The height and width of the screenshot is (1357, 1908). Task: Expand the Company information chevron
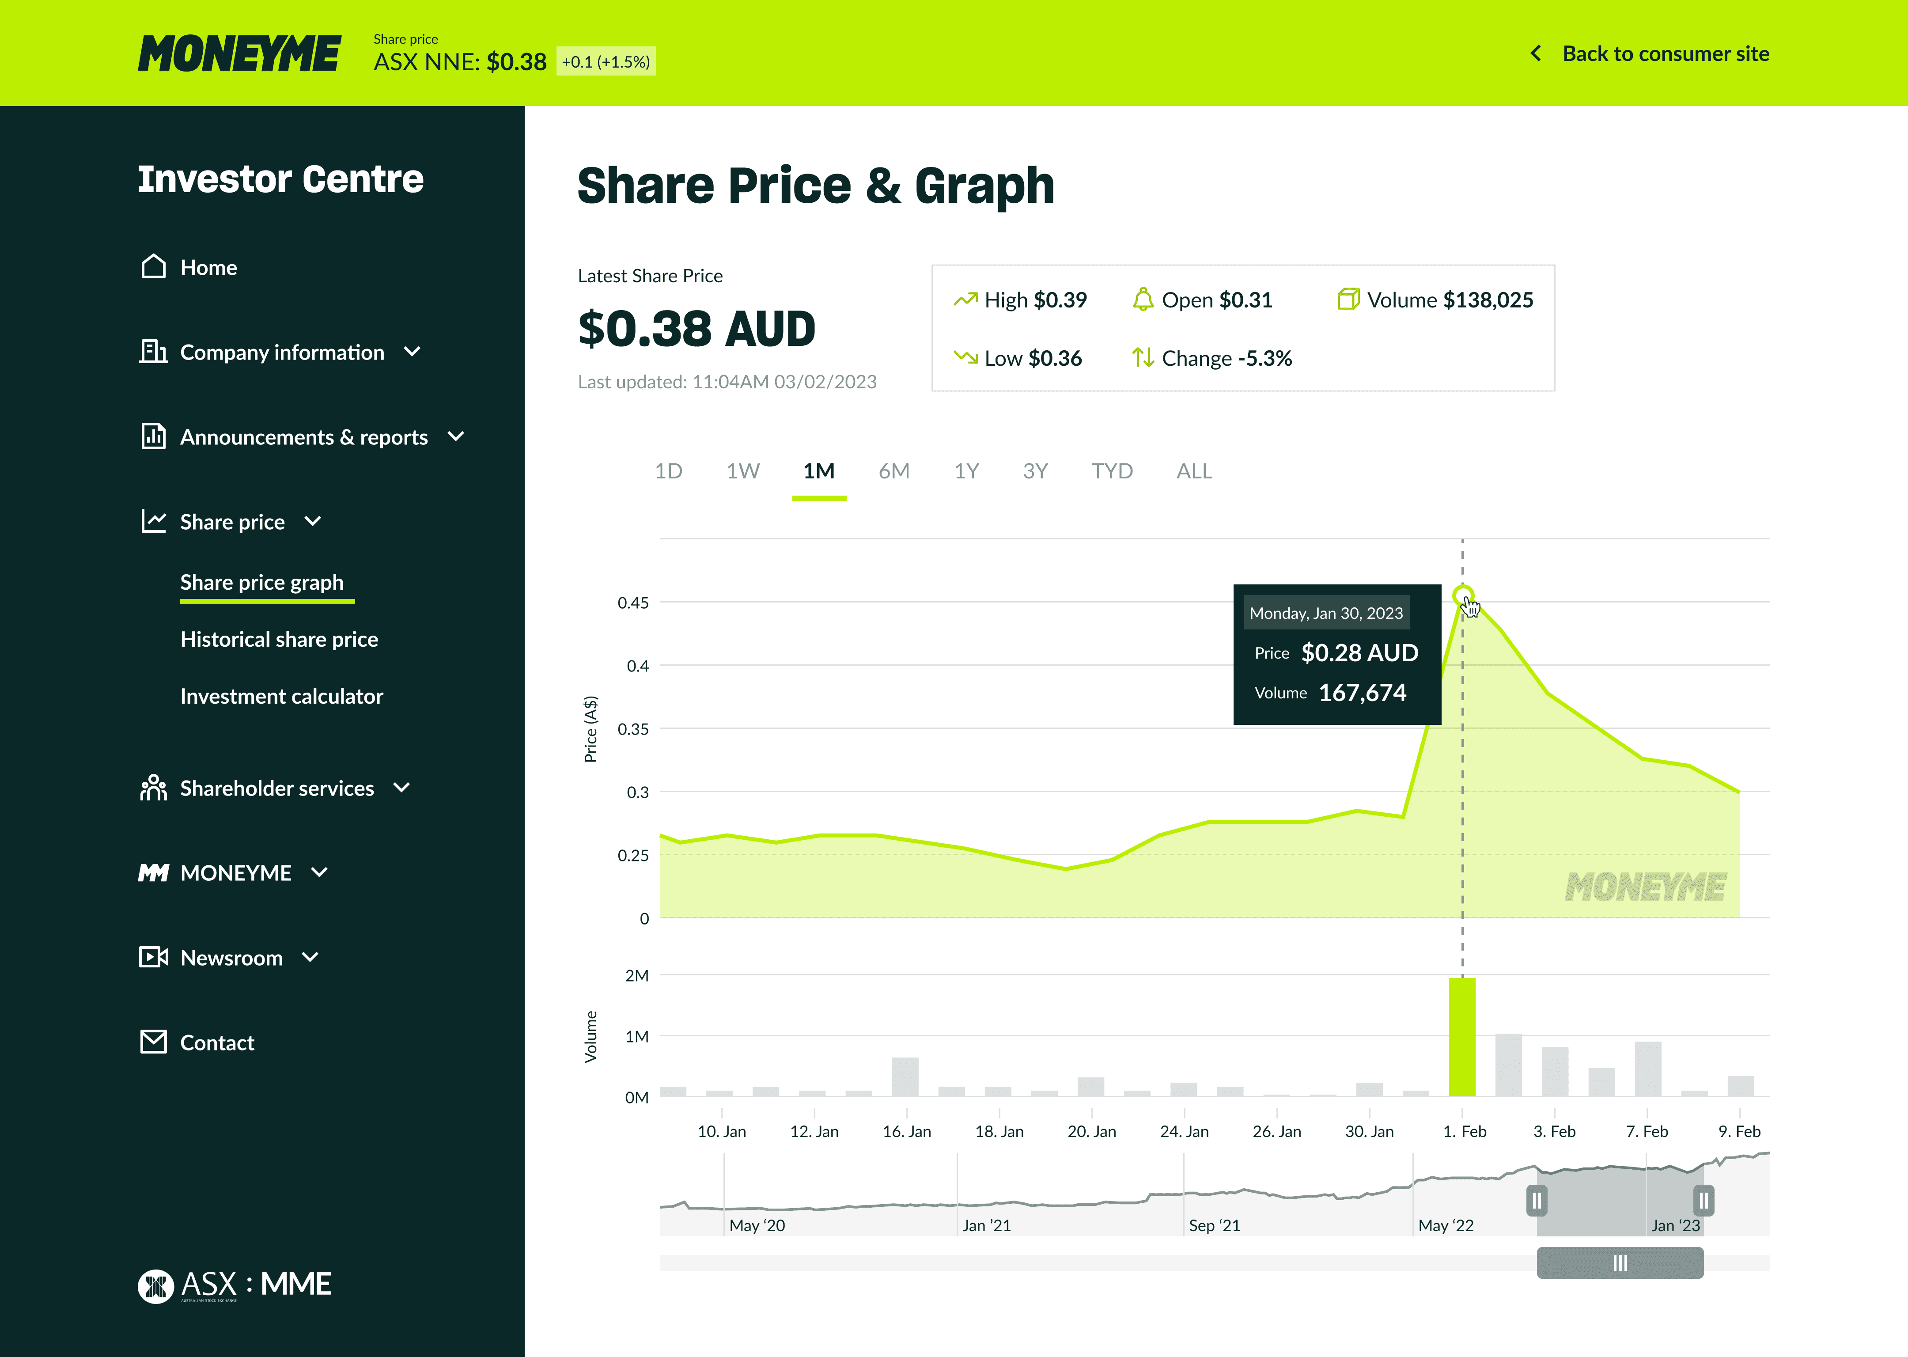click(x=412, y=352)
